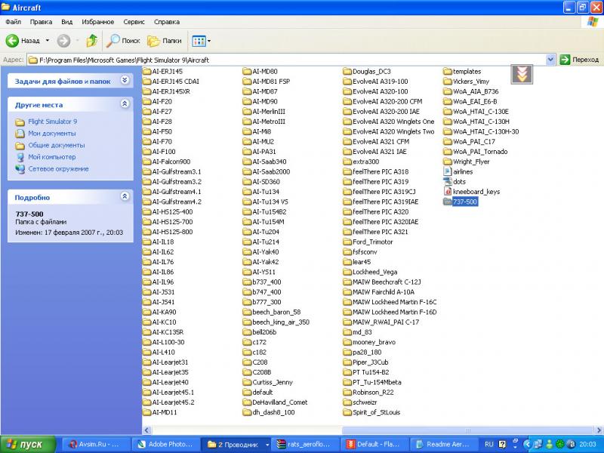Image resolution: width=604 pixels, height=453 pixels.
Task: Select the PT_Tu-154Mbeta folder icon
Action: [347, 382]
